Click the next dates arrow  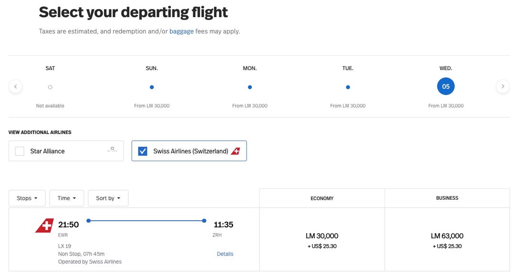pyautogui.click(x=503, y=87)
